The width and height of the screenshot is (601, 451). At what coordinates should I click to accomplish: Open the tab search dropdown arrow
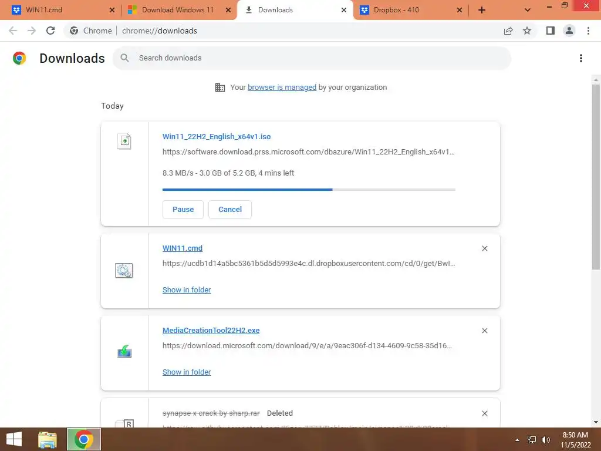(x=528, y=10)
